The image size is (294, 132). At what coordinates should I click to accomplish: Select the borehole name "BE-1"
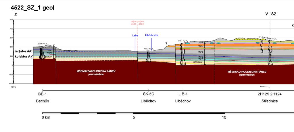click(x=42, y=94)
